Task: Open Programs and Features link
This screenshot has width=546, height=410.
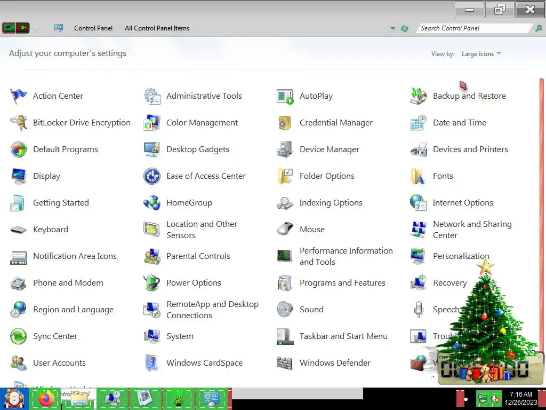Action: [342, 283]
